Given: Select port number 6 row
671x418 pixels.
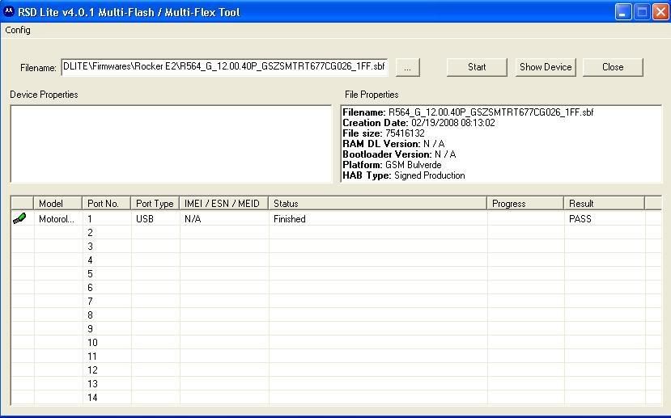Looking at the screenshot, I should [336, 288].
